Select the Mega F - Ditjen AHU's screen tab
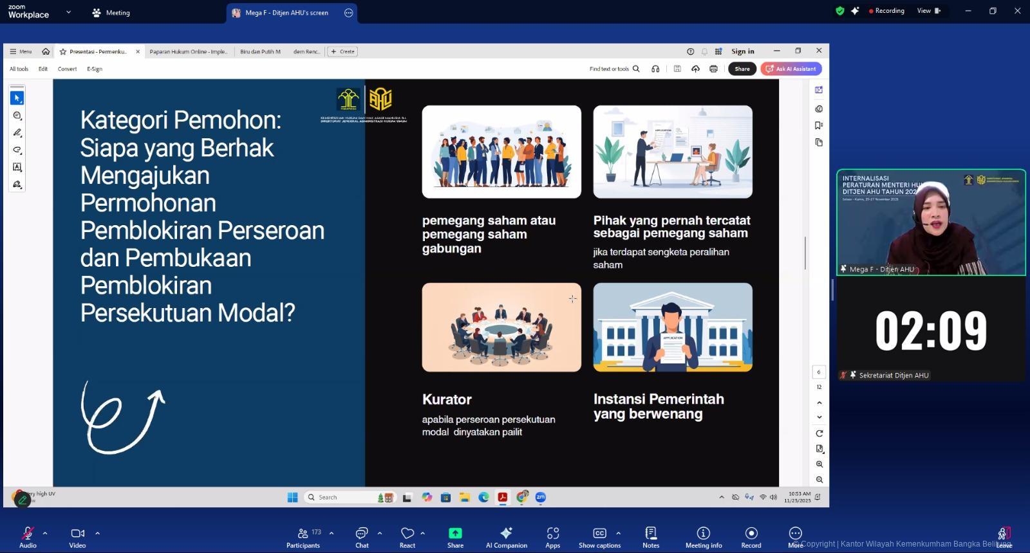 [286, 13]
